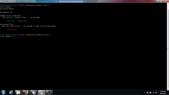Open the clock showing 7:35 PM

point(163,93)
